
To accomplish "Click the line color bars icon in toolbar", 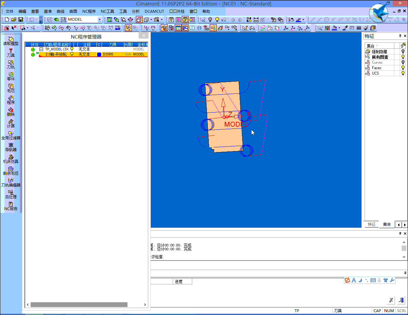I will (x=327, y=28).
